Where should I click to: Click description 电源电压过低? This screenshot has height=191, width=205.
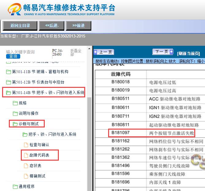(163, 83)
